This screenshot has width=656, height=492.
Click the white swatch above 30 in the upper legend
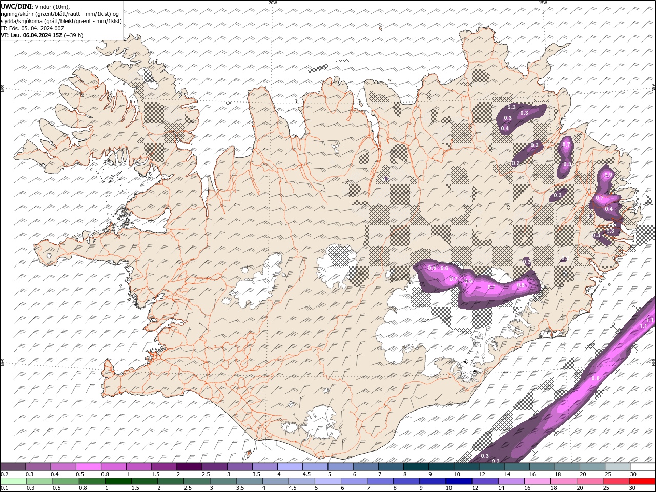[x=643, y=467]
